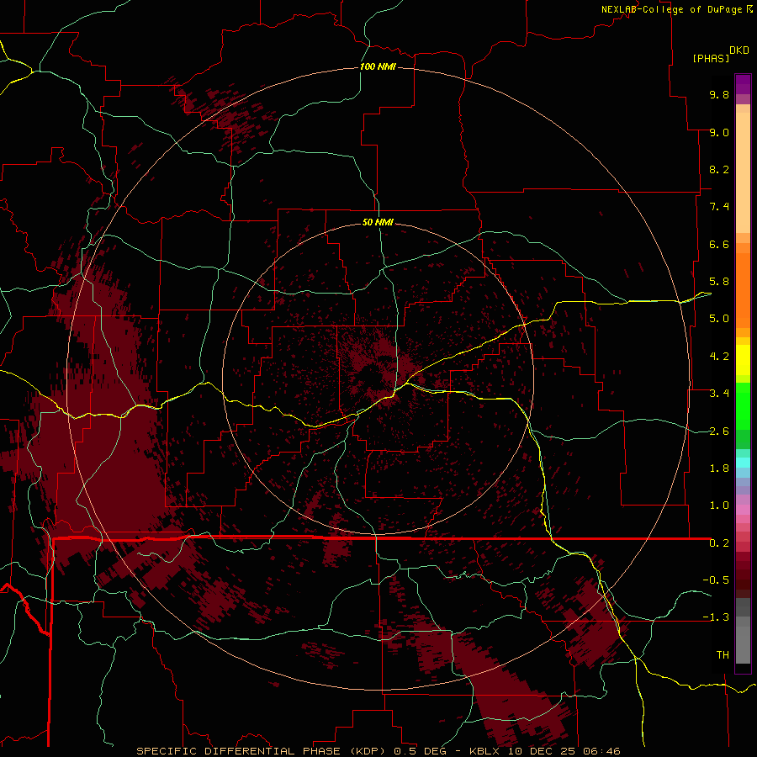Click the 0.2 legend value
The width and height of the screenshot is (757, 757).
click(719, 543)
